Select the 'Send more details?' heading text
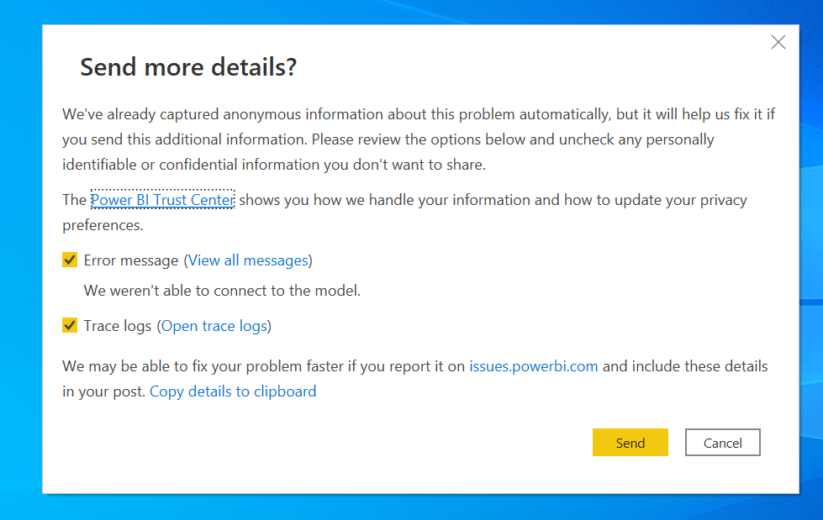Screen dimensions: 823x520 [x=188, y=67]
